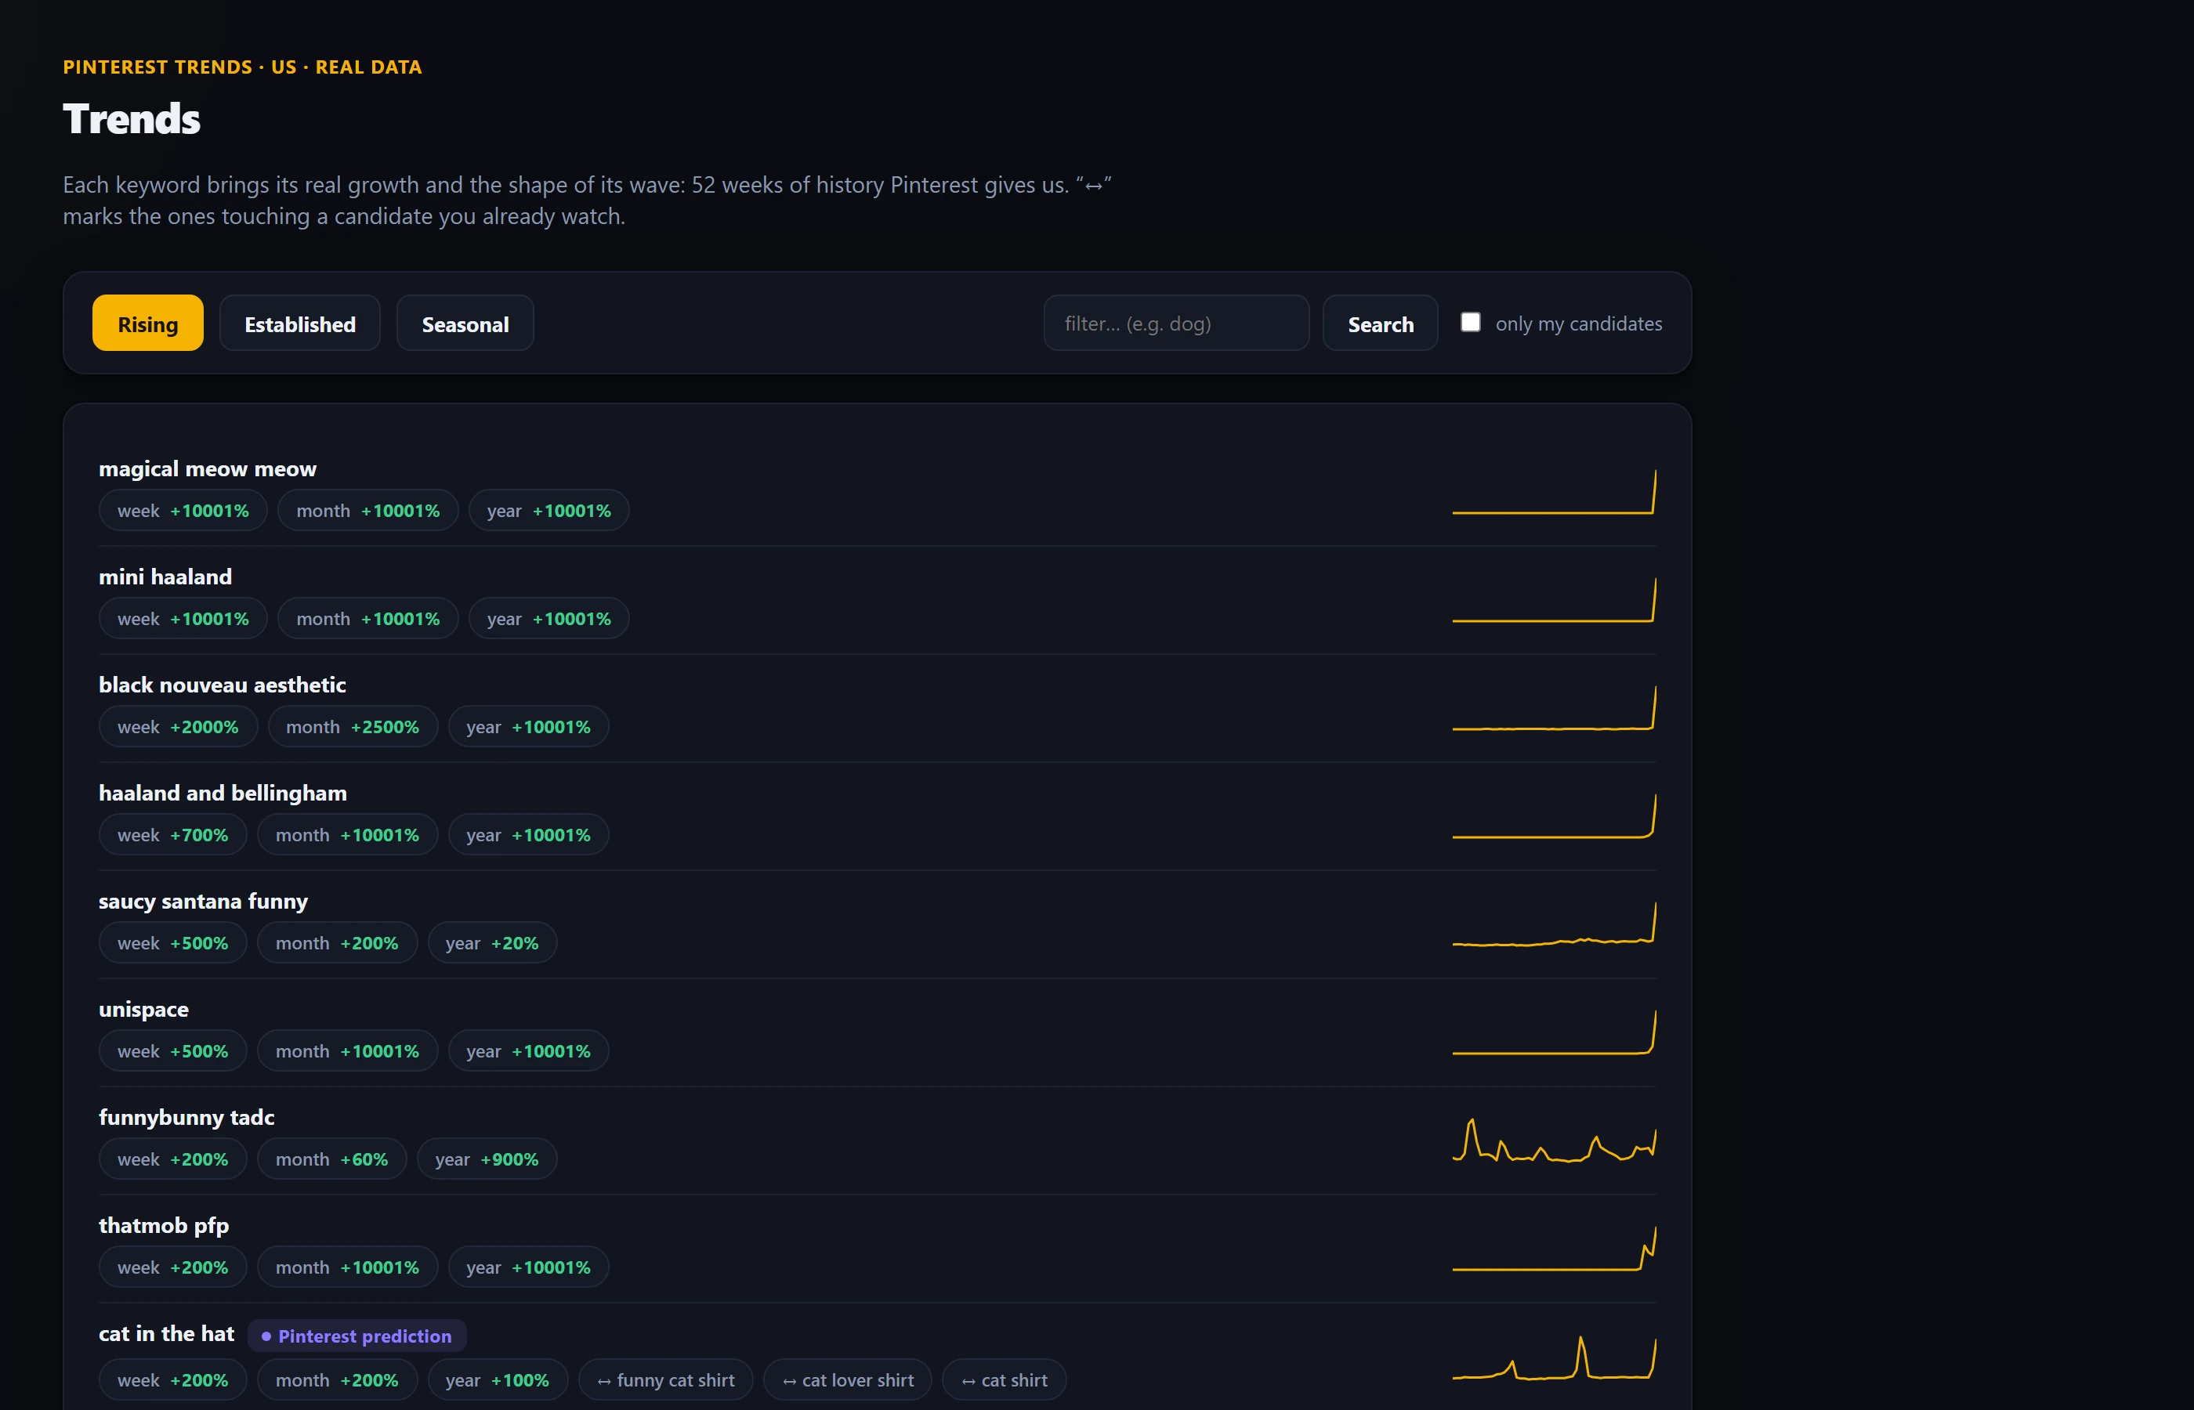Click the cat lover shirt candidate chip
Image resolution: width=2194 pixels, height=1410 pixels.
[848, 1379]
